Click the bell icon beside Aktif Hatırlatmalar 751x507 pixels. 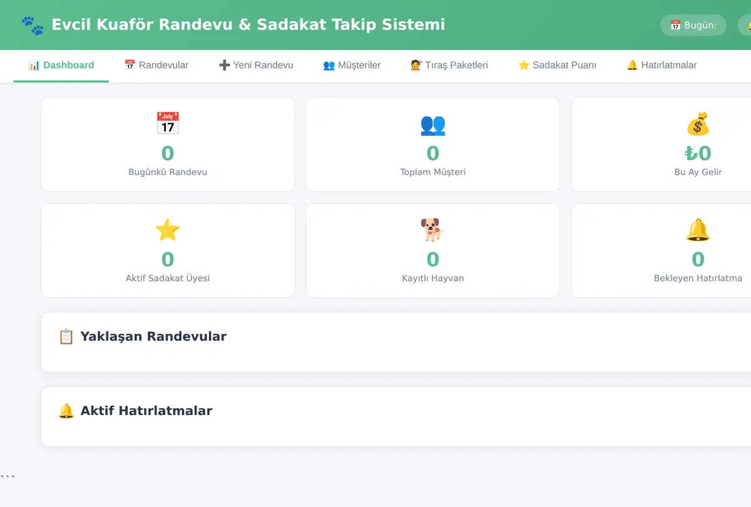(x=66, y=411)
